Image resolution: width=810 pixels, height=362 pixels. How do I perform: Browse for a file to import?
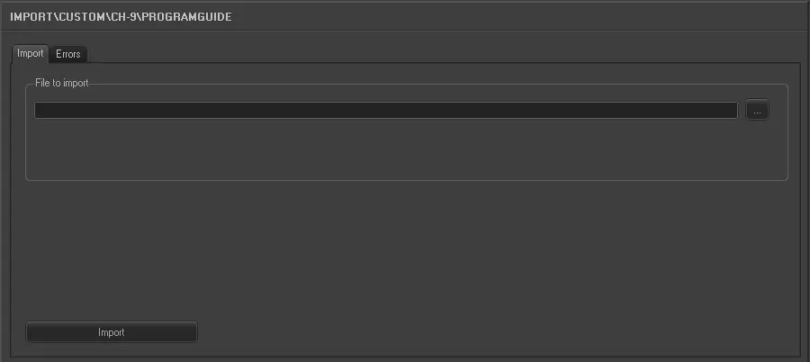coord(757,111)
